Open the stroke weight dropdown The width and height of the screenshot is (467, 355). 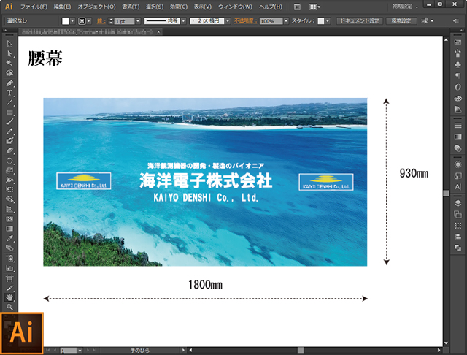138,21
